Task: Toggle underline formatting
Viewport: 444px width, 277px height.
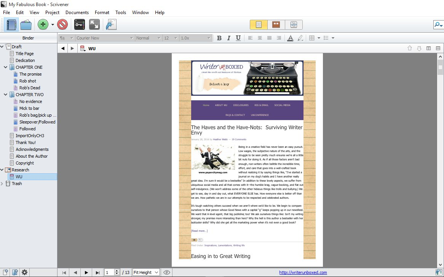Action: pyautogui.click(x=238, y=38)
